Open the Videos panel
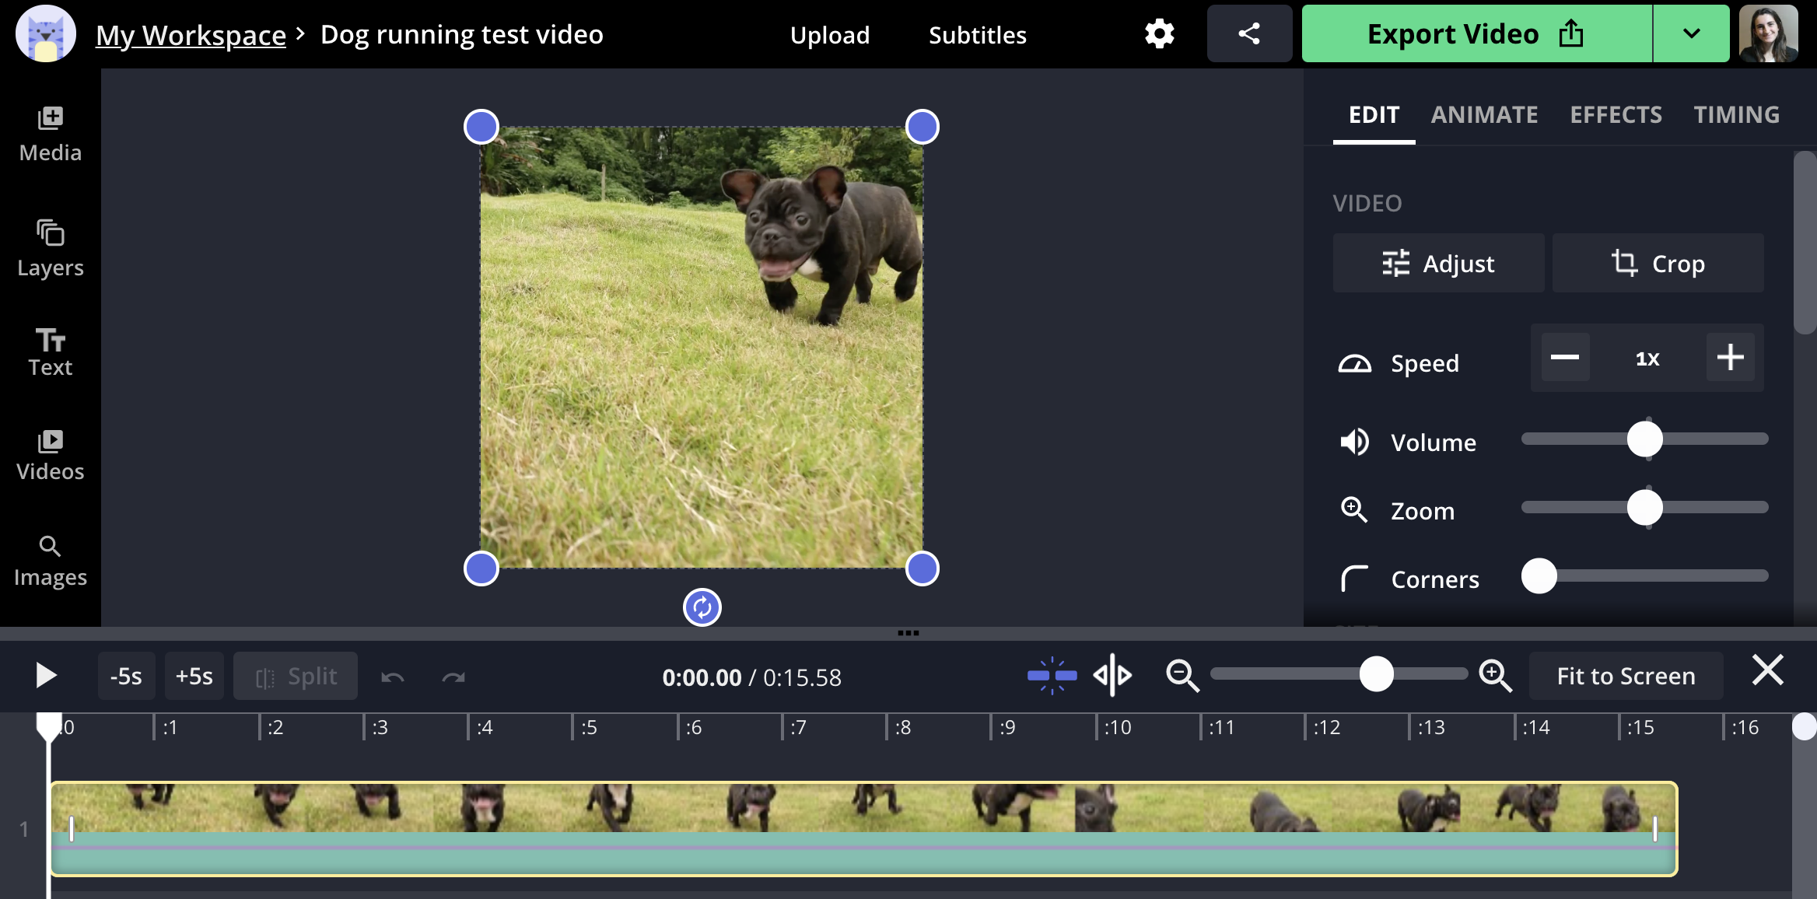 pos(50,454)
